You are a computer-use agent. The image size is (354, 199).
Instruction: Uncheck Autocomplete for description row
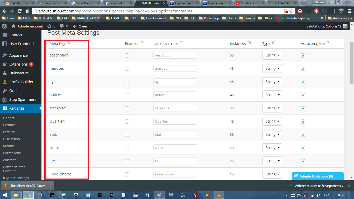(303, 55)
